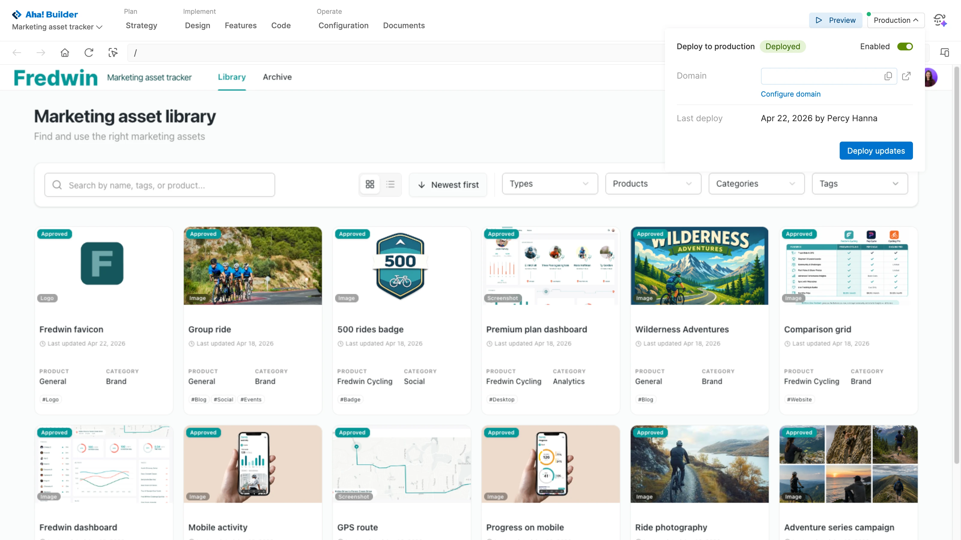This screenshot has width=961, height=540.
Task: Click the Deploy updates button
Action: click(x=876, y=151)
